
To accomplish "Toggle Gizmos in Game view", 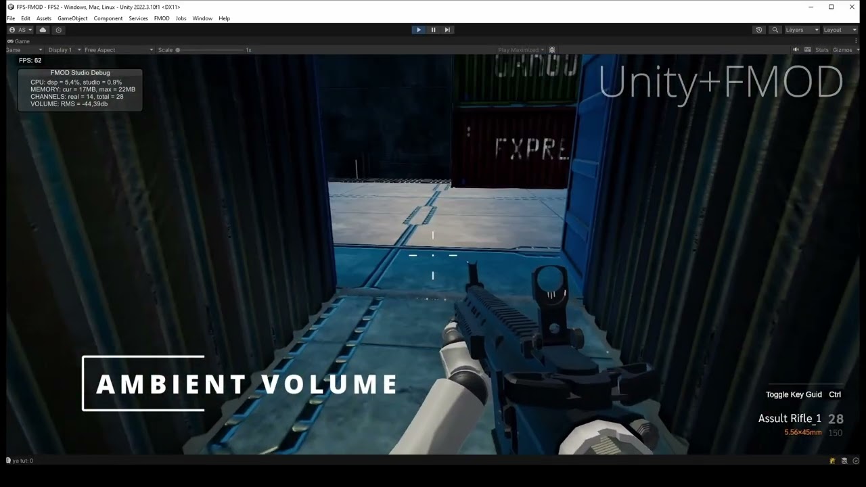I will (x=842, y=50).
